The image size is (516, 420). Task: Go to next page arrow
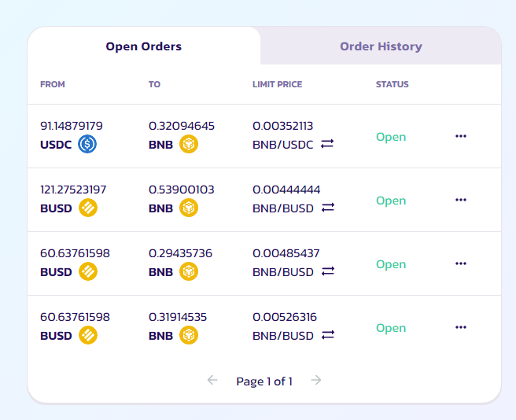[316, 380]
